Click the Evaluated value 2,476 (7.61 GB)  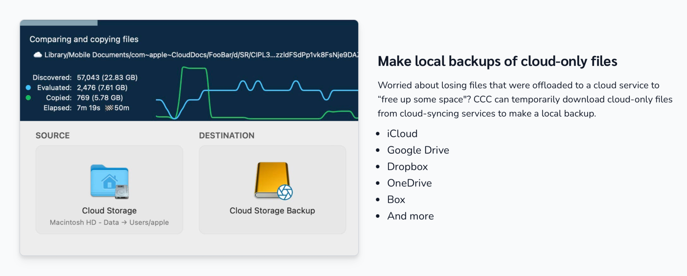pos(102,88)
